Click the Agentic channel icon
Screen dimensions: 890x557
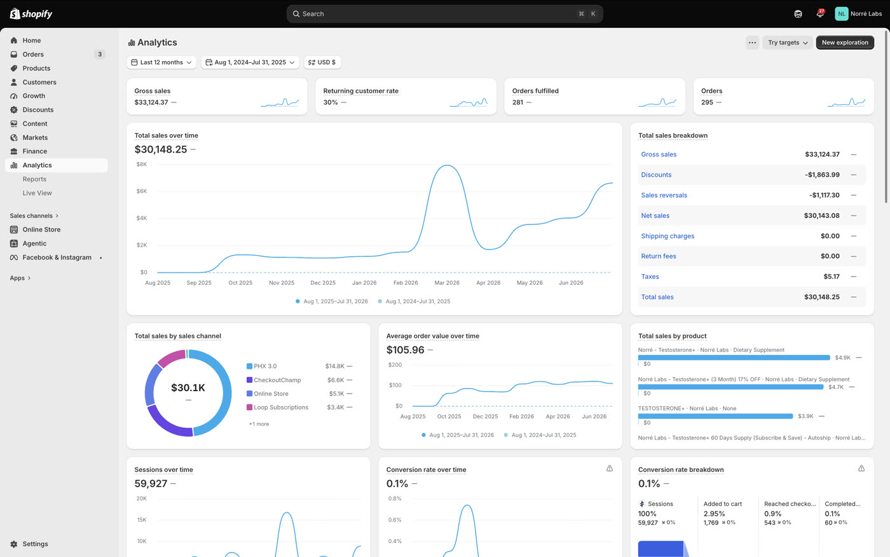coord(14,244)
